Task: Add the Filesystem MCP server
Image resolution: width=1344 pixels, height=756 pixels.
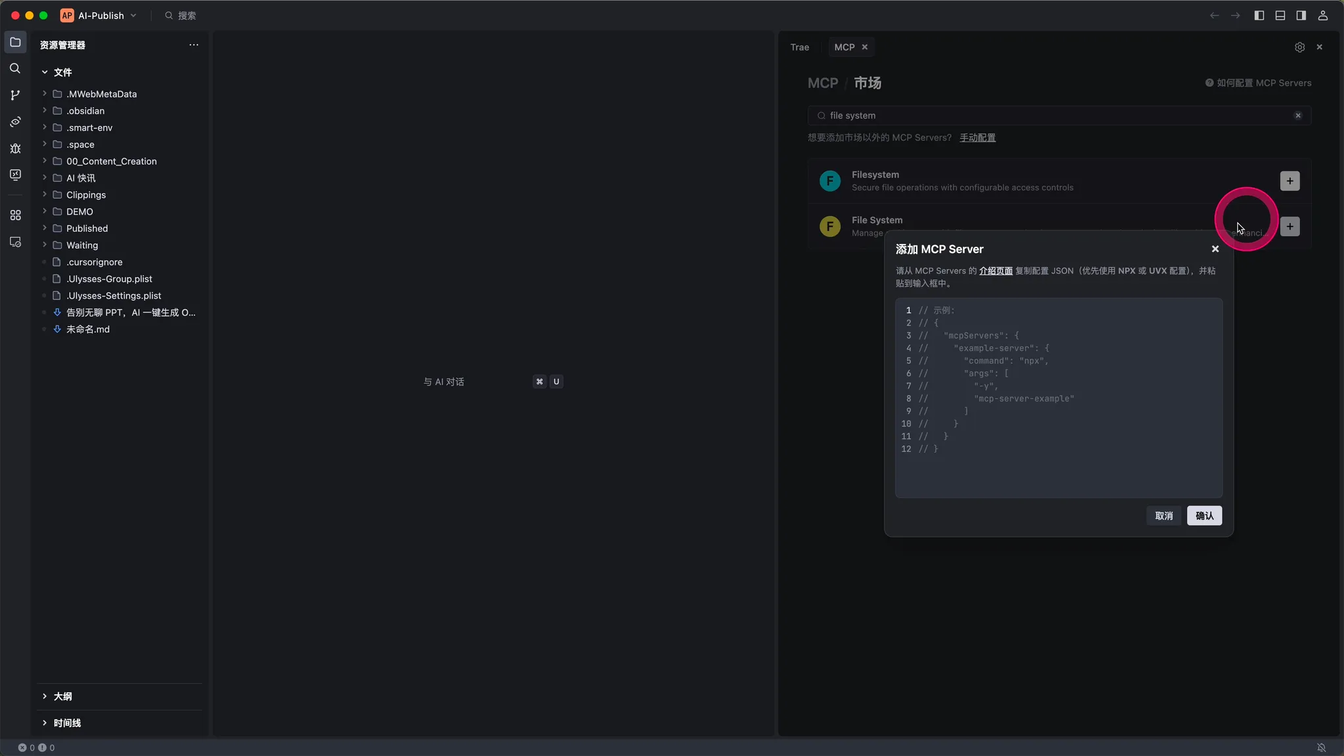Action: point(1290,181)
